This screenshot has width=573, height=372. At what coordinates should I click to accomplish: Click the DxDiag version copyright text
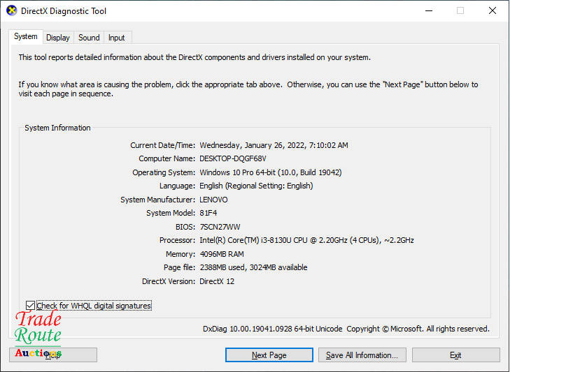[346, 329]
